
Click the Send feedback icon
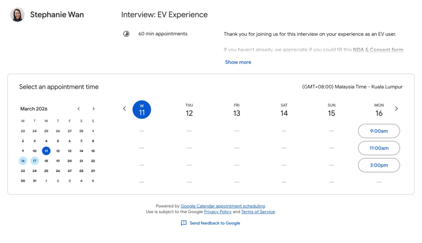pos(184,223)
